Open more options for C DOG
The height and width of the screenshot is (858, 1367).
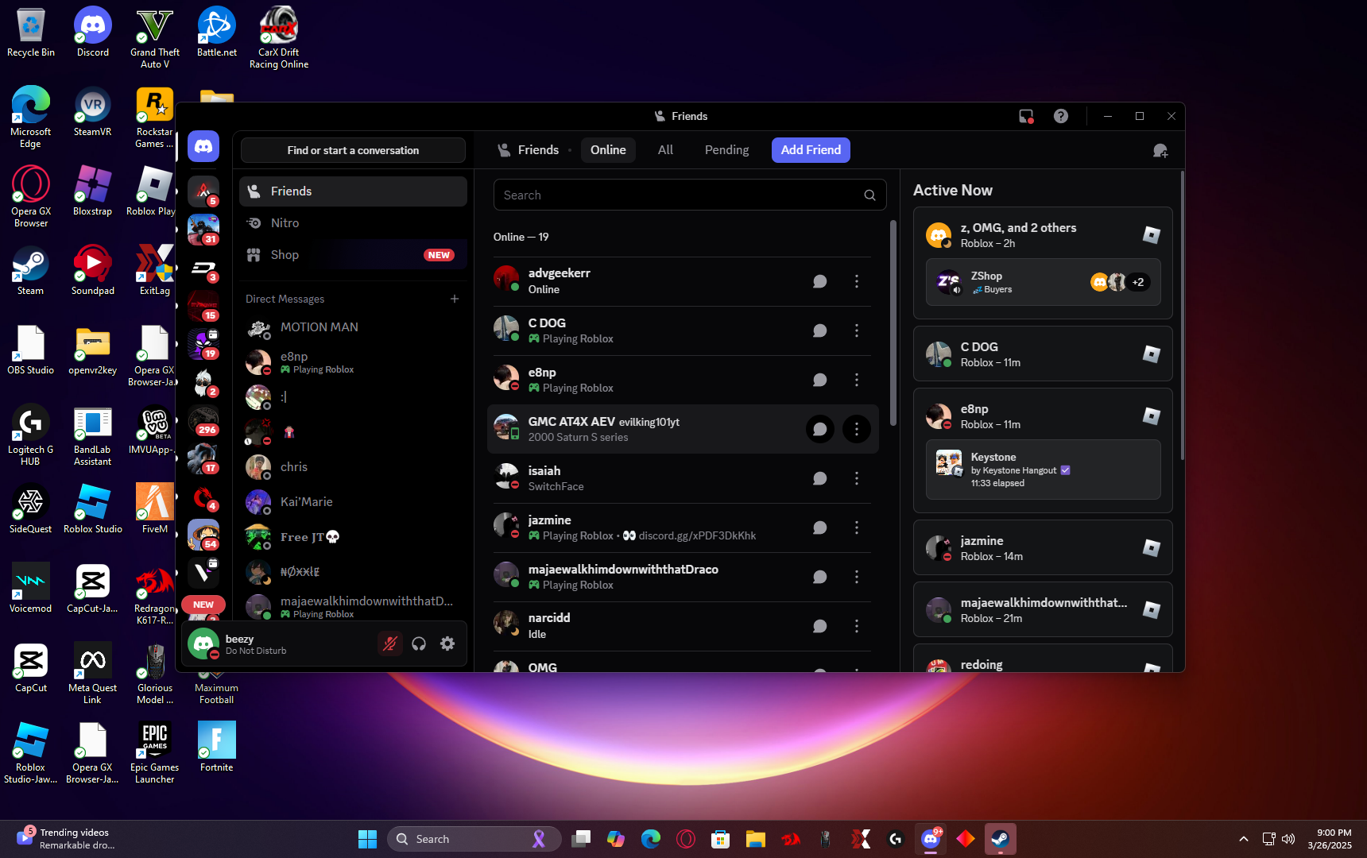[857, 330]
